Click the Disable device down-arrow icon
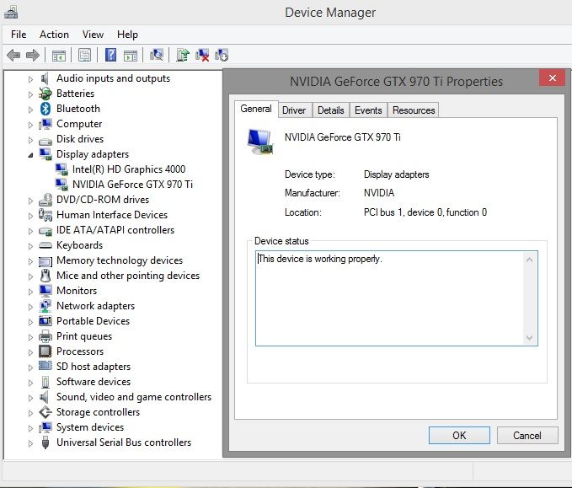Screen dimensions: 572x488 [x=222, y=55]
